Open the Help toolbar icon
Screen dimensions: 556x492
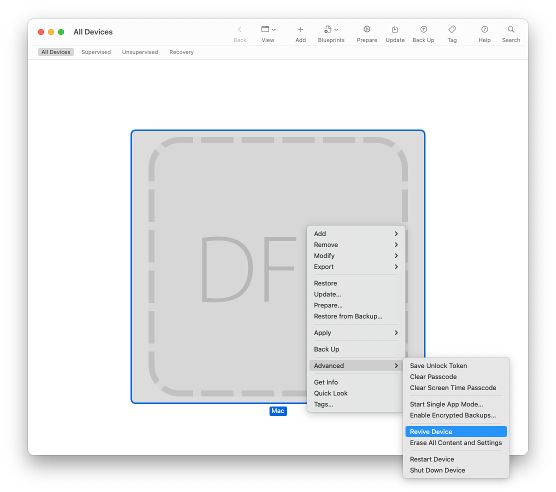click(x=484, y=29)
